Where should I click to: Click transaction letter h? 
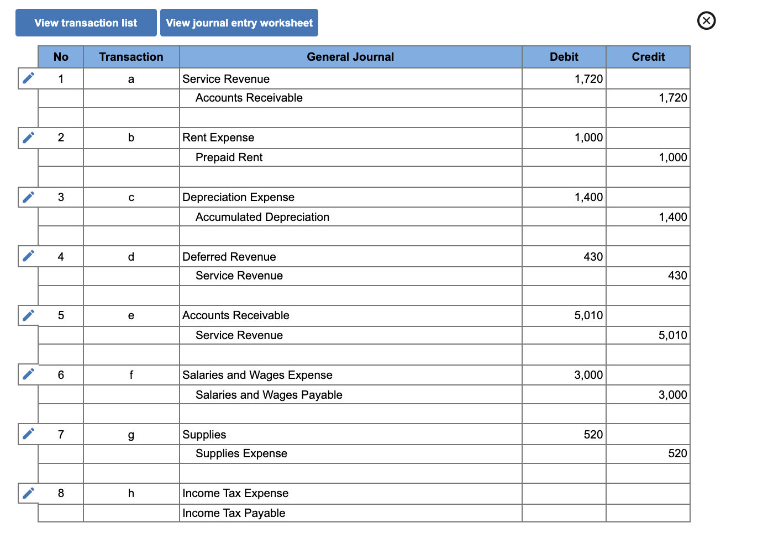pyautogui.click(x=131, y=493)
